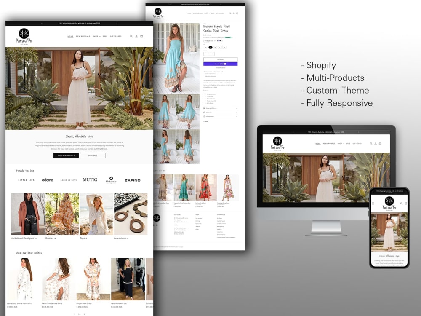Open NEW ARRIVALS in large homepage navigation
The width and height of the screenshot is (421, 316).
click(83, 36)
